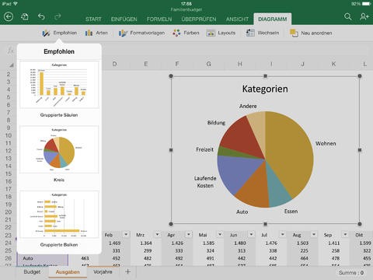Click the bottom-right chart resize handle

coord(360,224)
